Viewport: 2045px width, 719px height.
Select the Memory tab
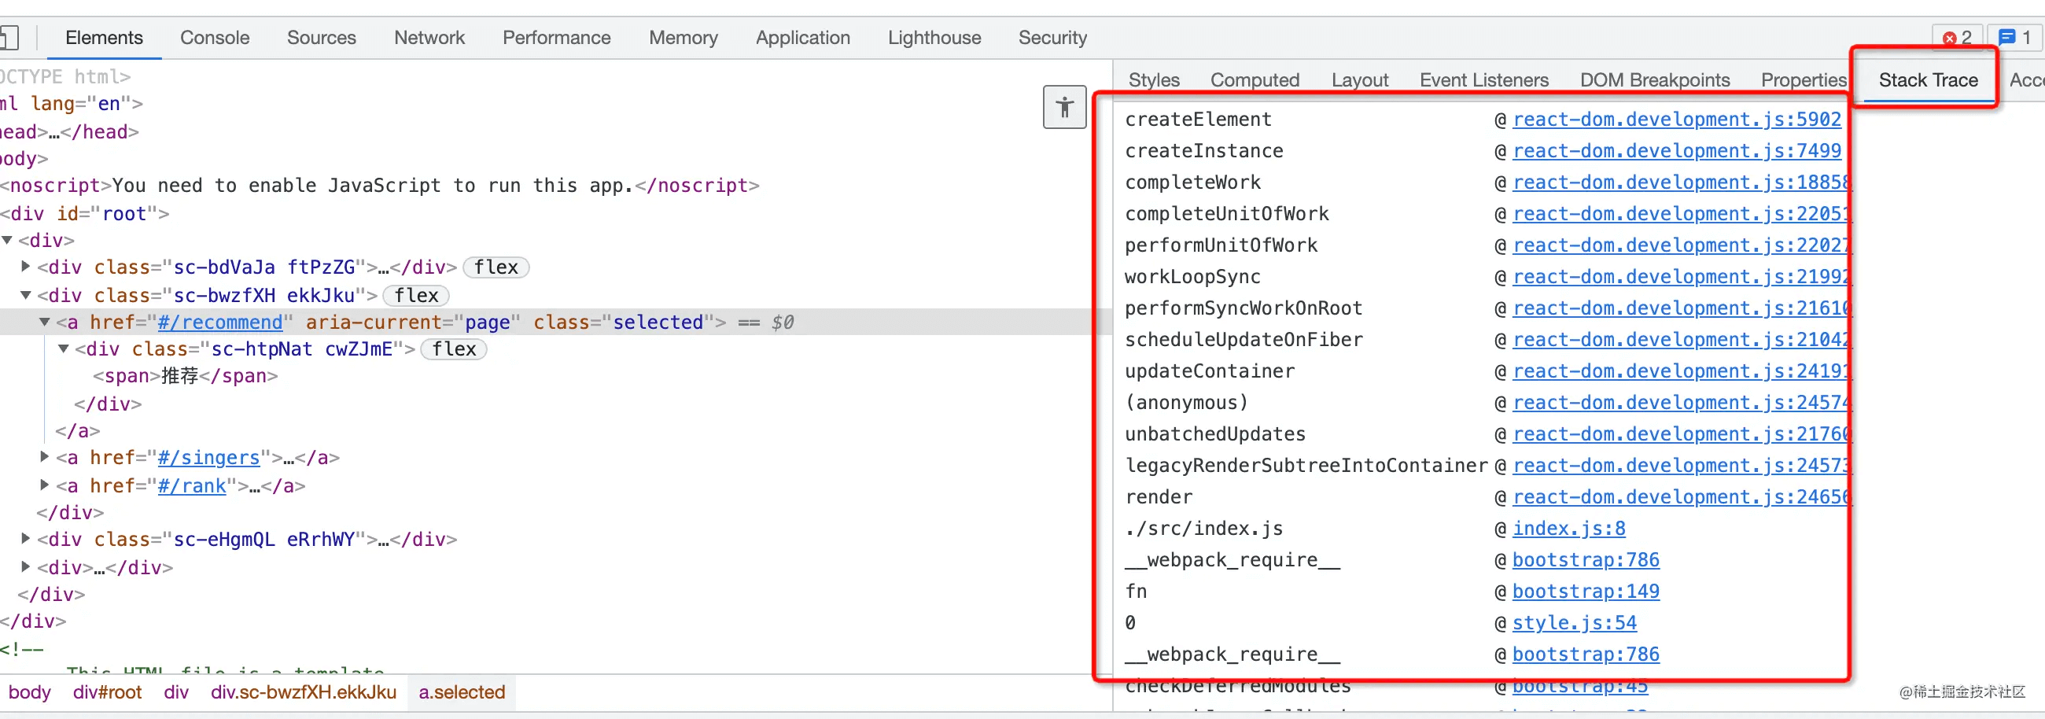pos(684,37)
